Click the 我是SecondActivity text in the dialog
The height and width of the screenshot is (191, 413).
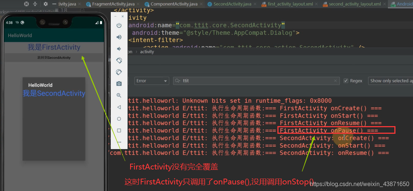[54, 93]
